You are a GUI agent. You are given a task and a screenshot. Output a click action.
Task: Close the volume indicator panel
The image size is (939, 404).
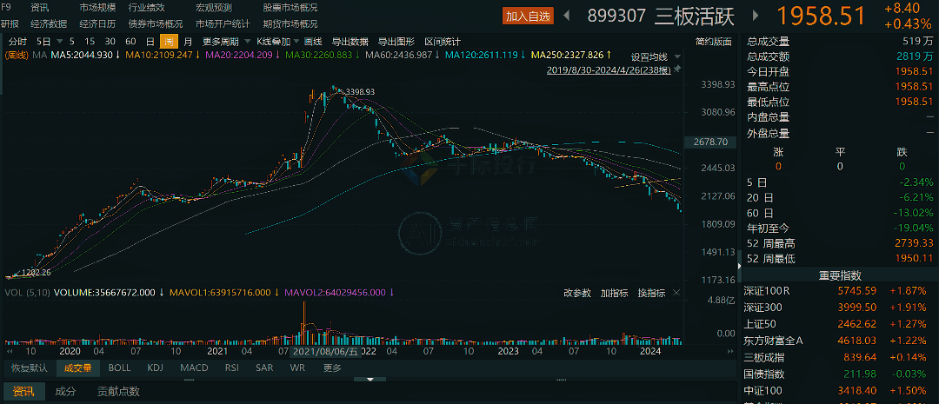(676, 293)
